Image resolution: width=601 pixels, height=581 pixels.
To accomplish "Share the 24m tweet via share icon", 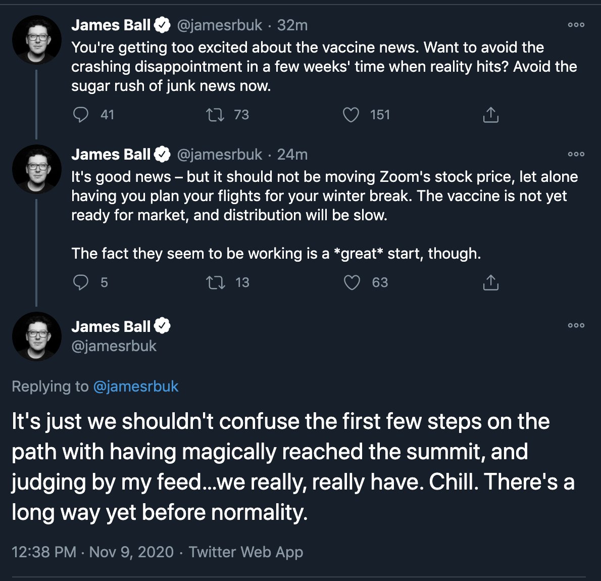I will (x=490, y=282).
